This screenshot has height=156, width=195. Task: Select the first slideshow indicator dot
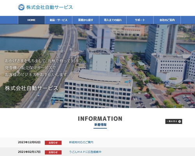click(x=98, y=105)
